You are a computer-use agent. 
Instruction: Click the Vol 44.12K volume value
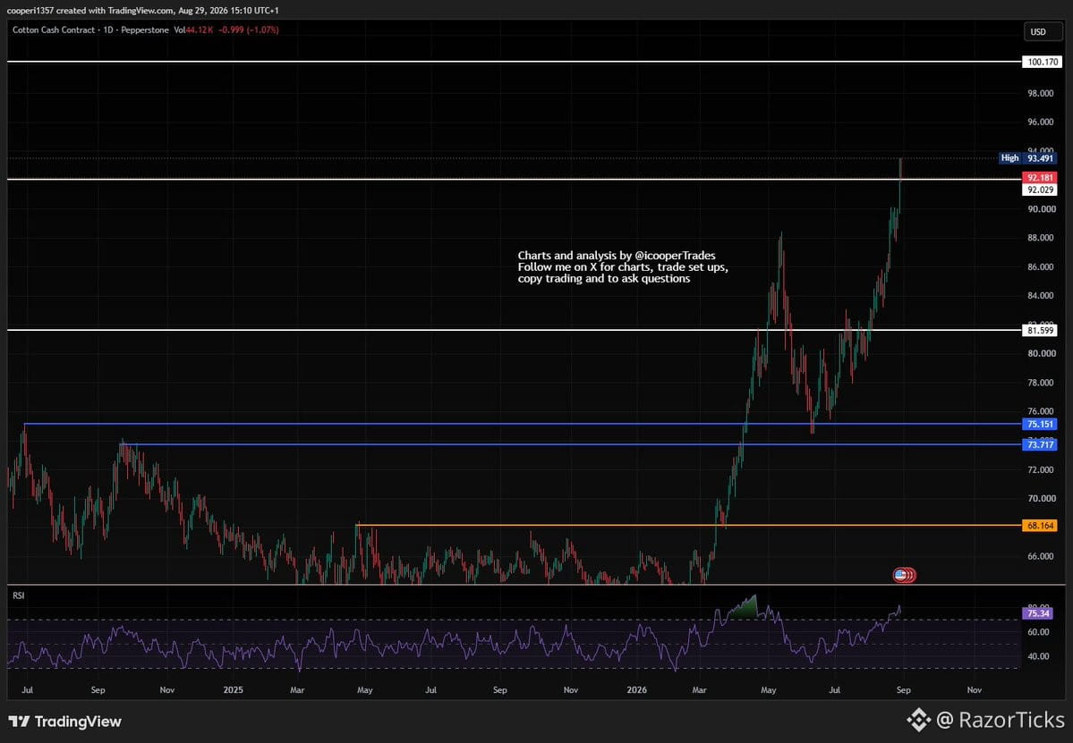(x=193, y=30)
